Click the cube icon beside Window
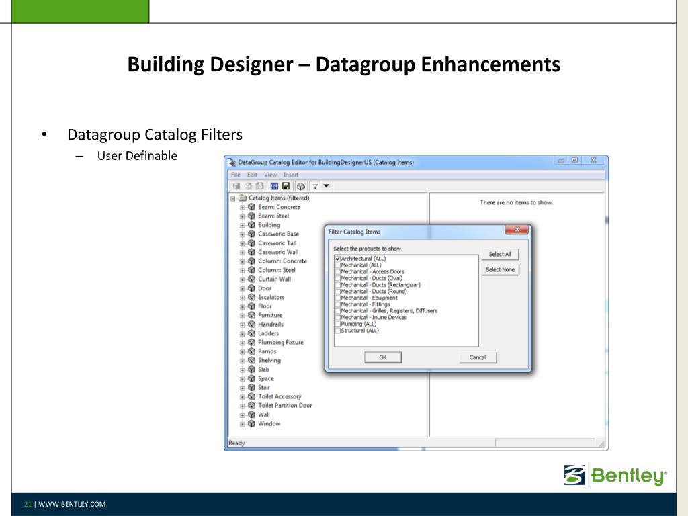Screen dimensions: 688x516 coord(251,423)
